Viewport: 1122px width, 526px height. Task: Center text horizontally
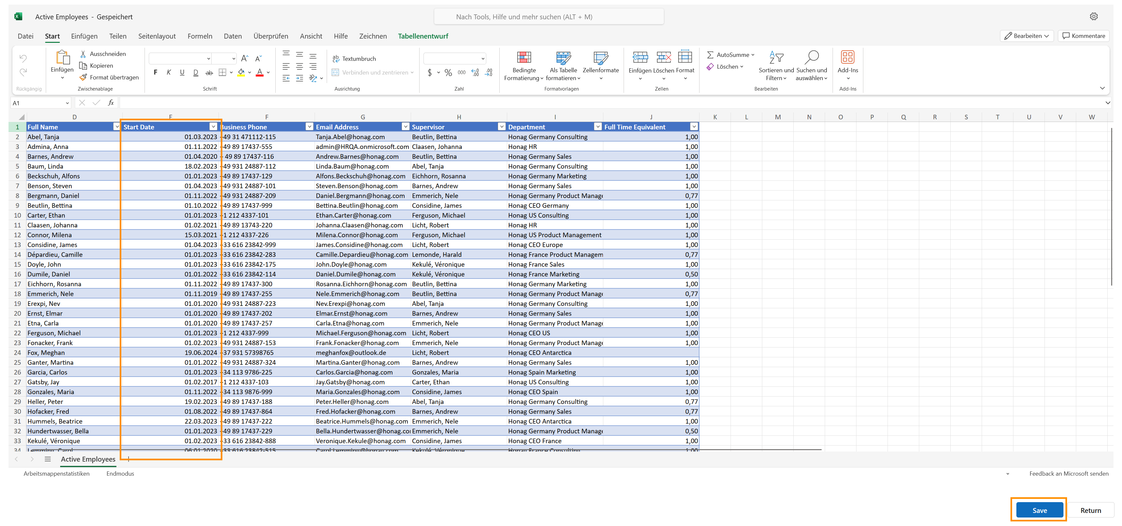click(x=300, y=66)
